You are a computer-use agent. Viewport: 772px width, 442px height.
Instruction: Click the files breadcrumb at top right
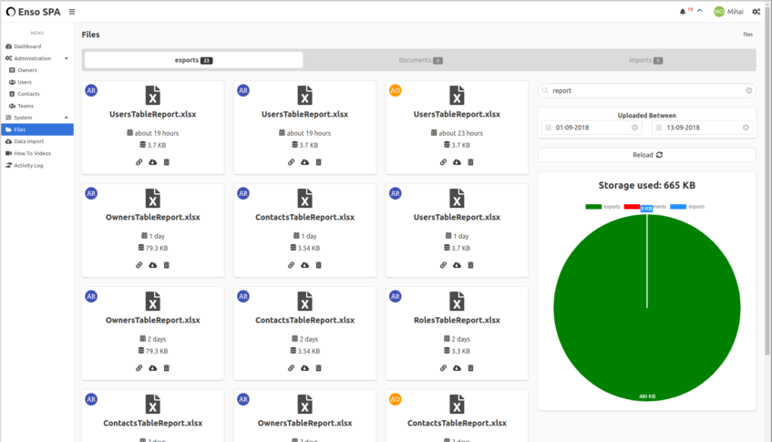(x=748, y=35)
